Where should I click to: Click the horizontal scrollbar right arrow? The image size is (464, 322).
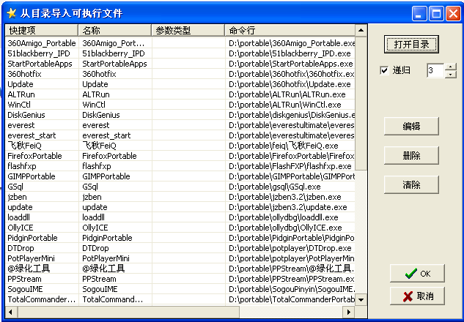click(x=349, y=312)
